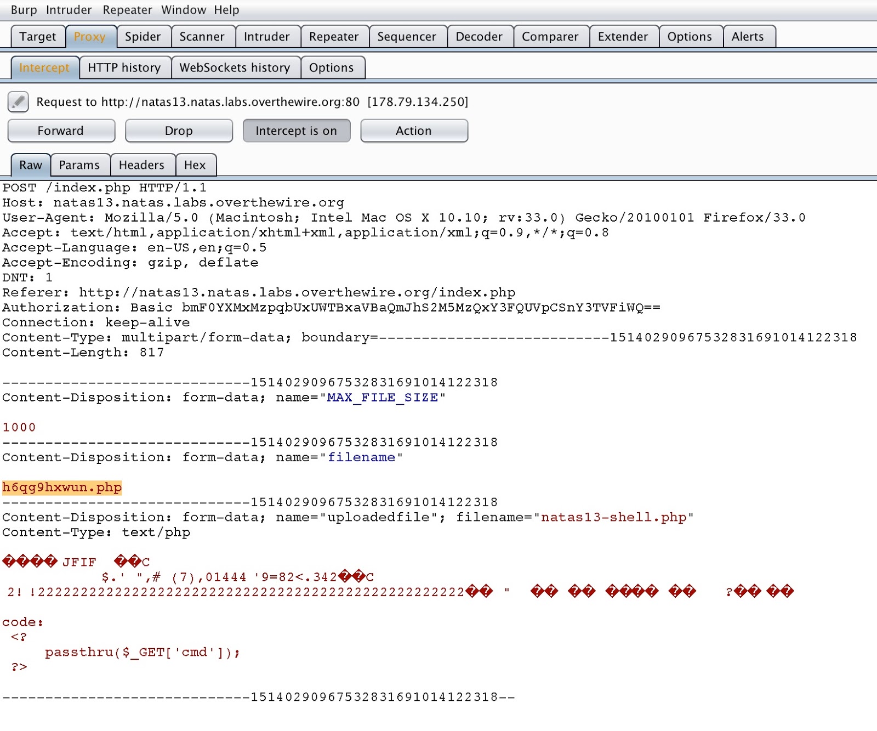Open the main Options tab
The width and height of the screenshot is (877, 731).
[x=690, y=36]
